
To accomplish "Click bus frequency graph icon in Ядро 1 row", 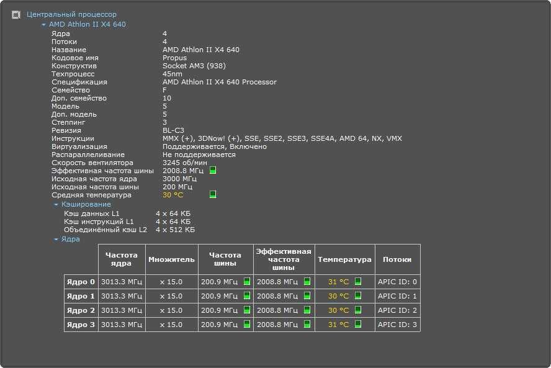I will pyautogui.click(x=247, y=295).
